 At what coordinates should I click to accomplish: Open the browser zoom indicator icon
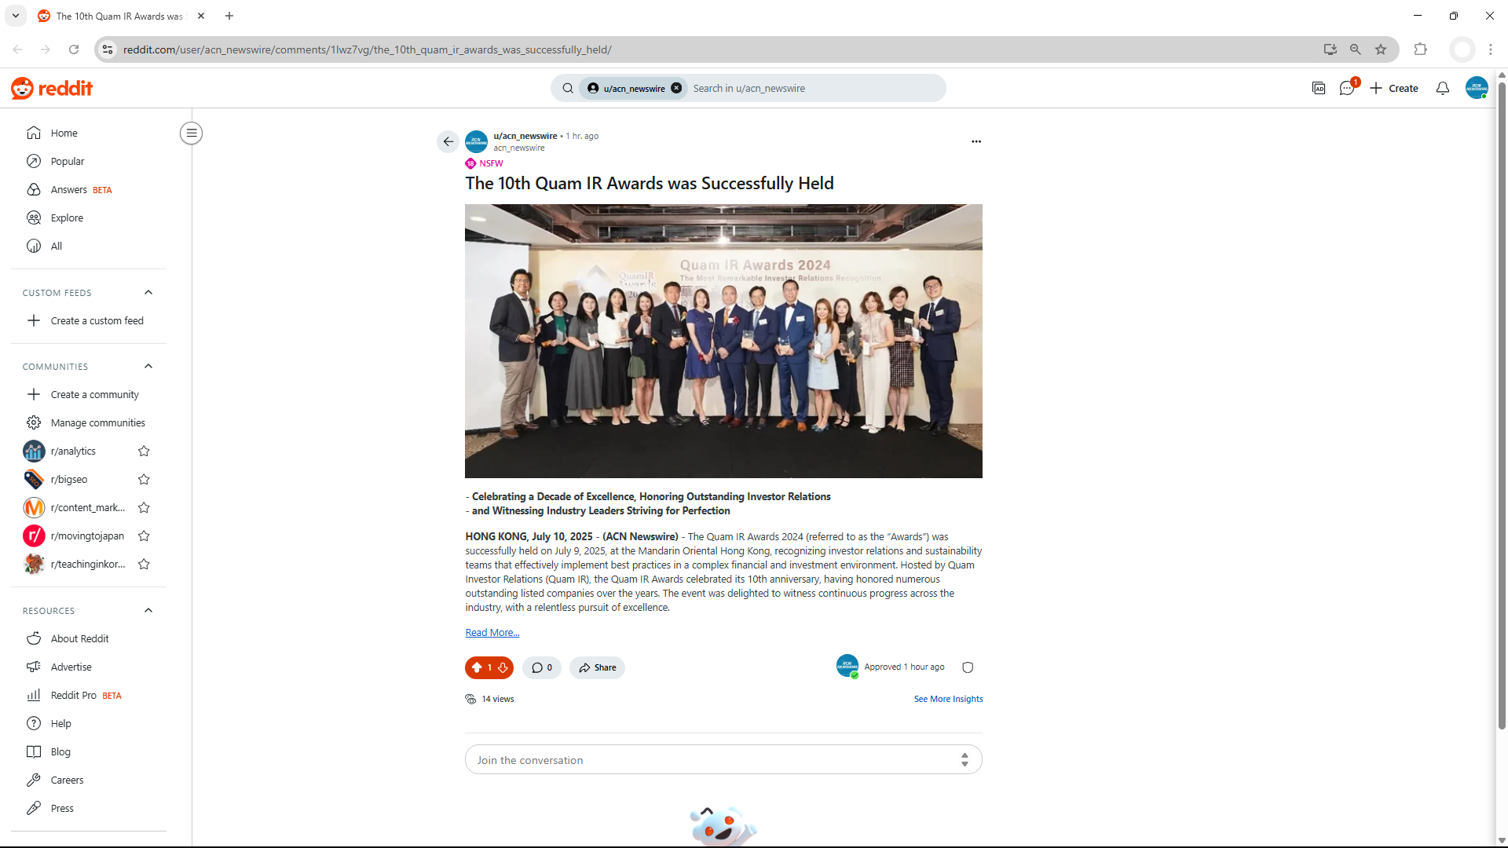pyautogui.click(x=1356, y=49)
